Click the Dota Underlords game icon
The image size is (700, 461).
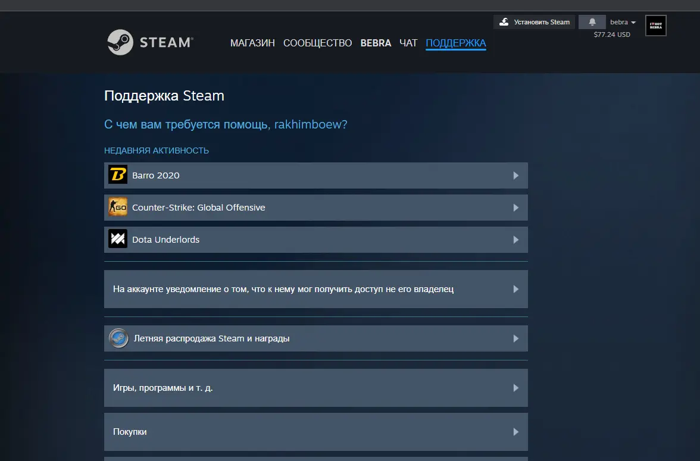118,239
